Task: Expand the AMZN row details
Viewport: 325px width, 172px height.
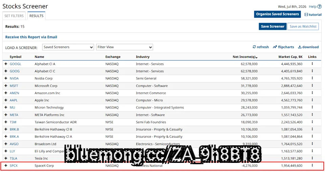Action: point(6,93)
